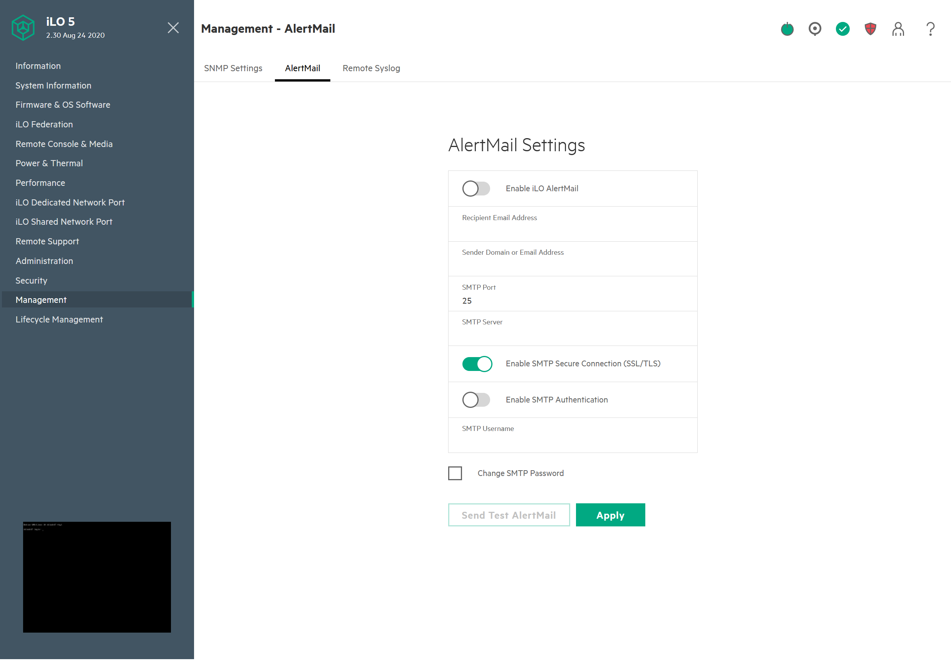Screen dimensions: 951x663
Task: Click the UID indicator target icon
Action: coord(815,29)
